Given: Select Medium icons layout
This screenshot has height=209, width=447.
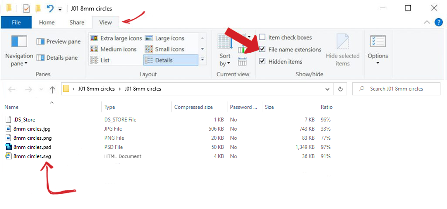Looking at the screenshot, I should [x=113, y=49].
